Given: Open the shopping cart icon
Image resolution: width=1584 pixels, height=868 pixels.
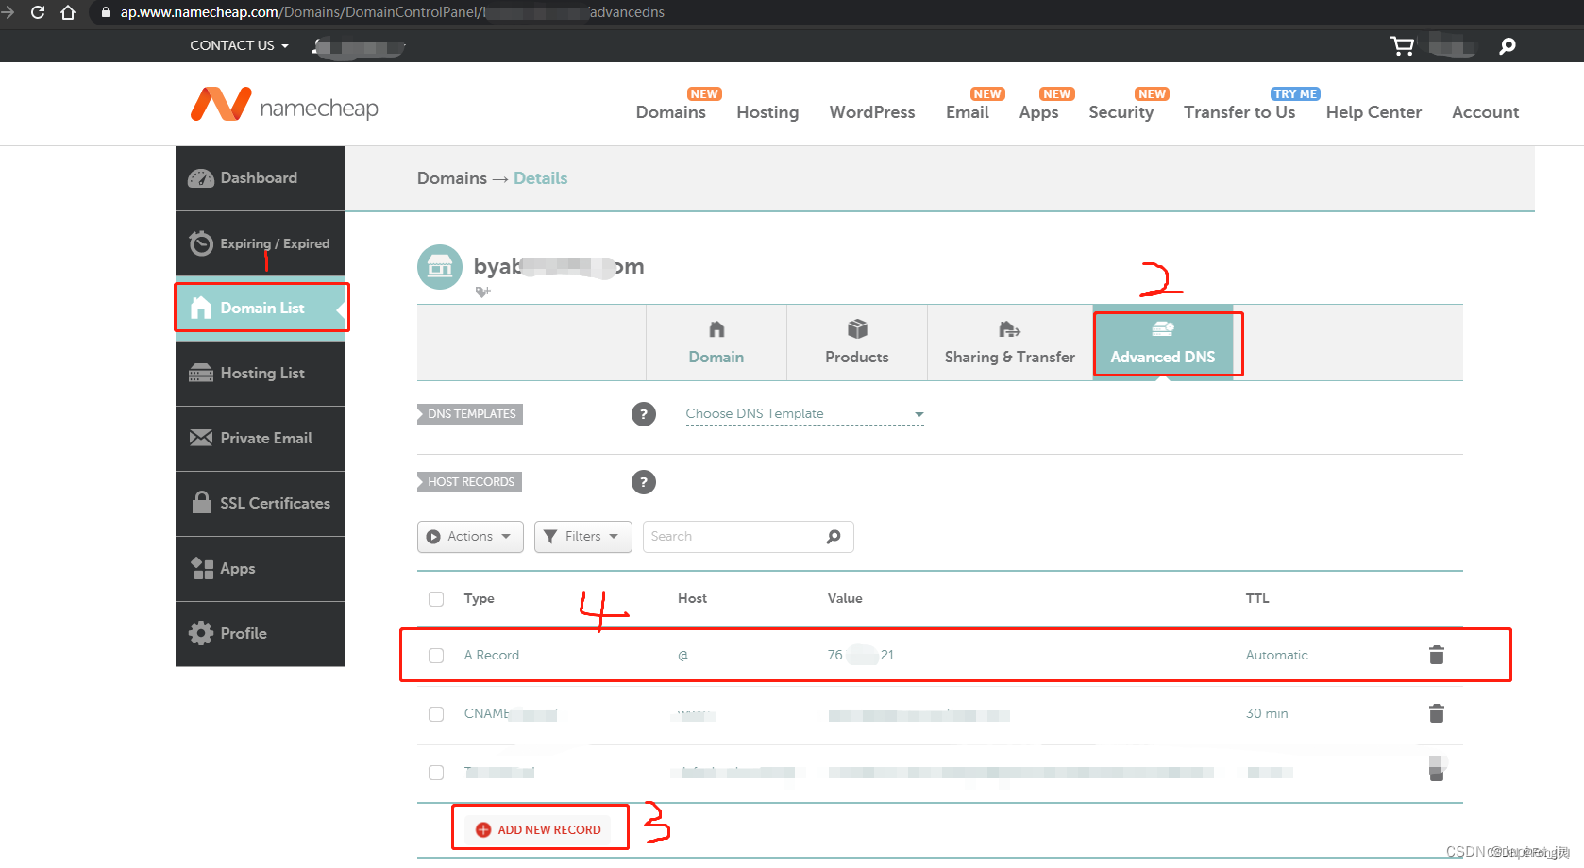Looking at the screenshot, I should [x=1402, y=45].
